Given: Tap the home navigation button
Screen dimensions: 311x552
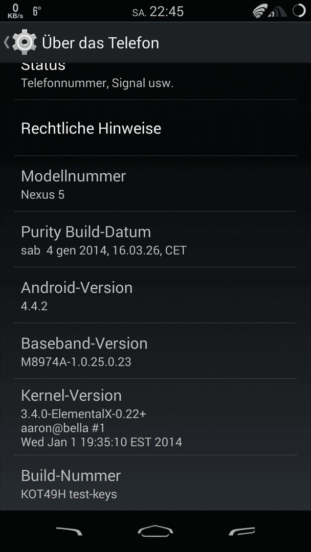Looking at the screenshot, I should point(155,531).
